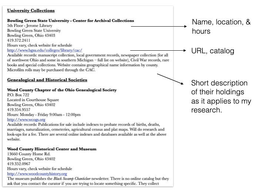This screenshot has width=256, height=192.
Task: Click Wood County Historical Center and Museum title
Action: (x=52, y=149)
